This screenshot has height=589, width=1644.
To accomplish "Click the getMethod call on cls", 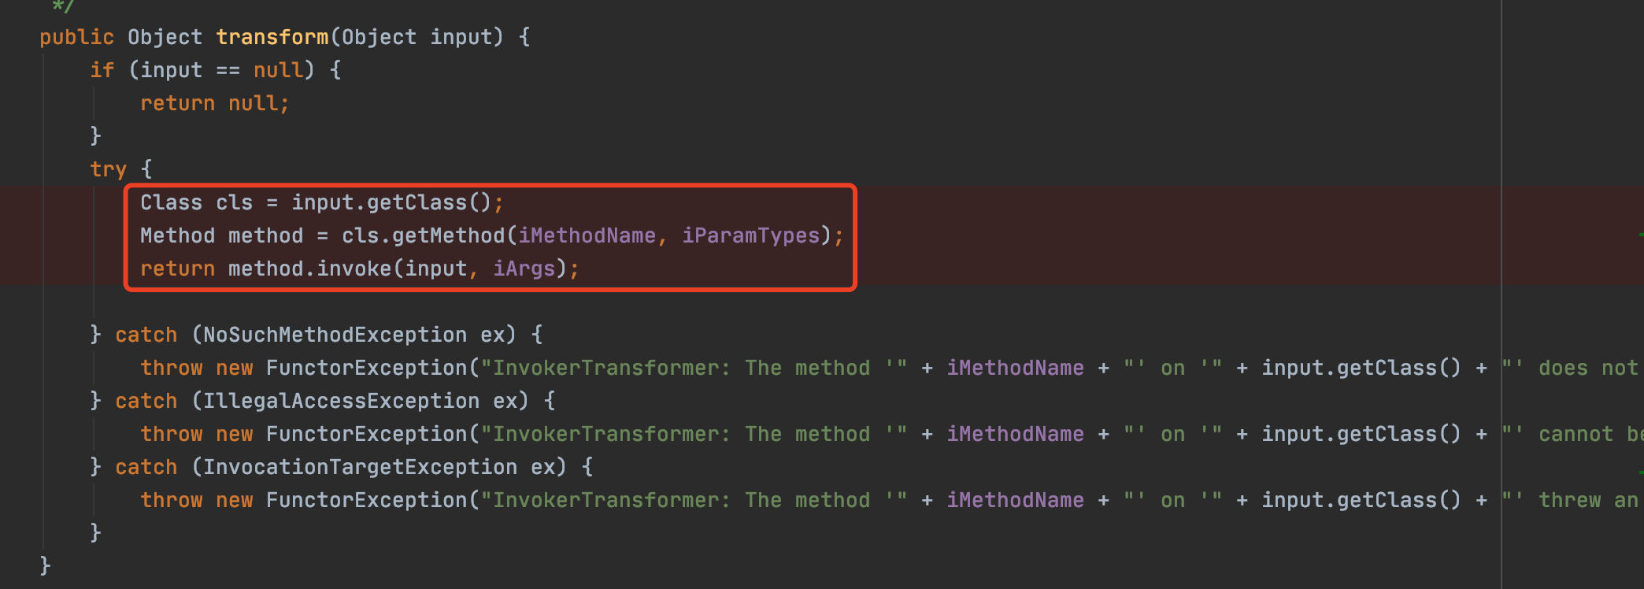I will pyautogui.click(x=448, y=235).
